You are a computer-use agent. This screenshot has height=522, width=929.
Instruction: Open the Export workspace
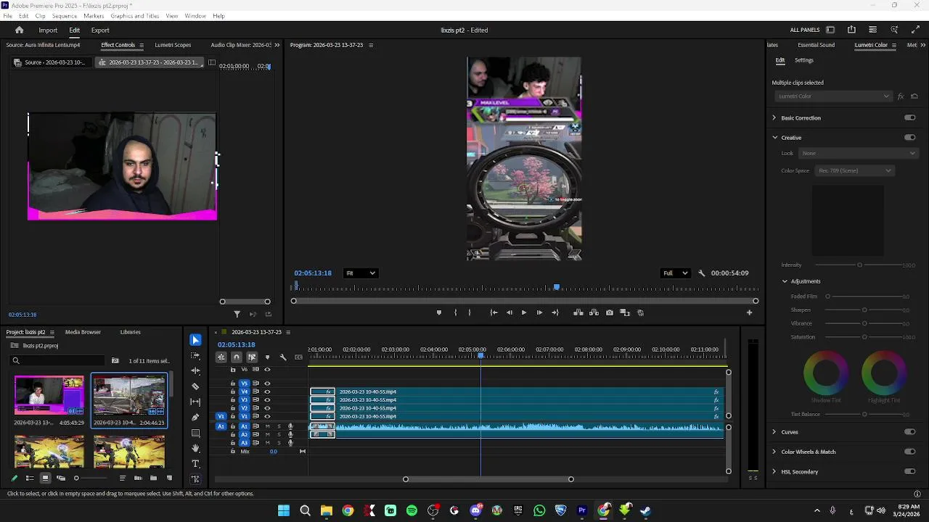coord(100,30)
